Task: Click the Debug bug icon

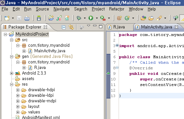Action: pyautogui.click(x=79, y=18)
